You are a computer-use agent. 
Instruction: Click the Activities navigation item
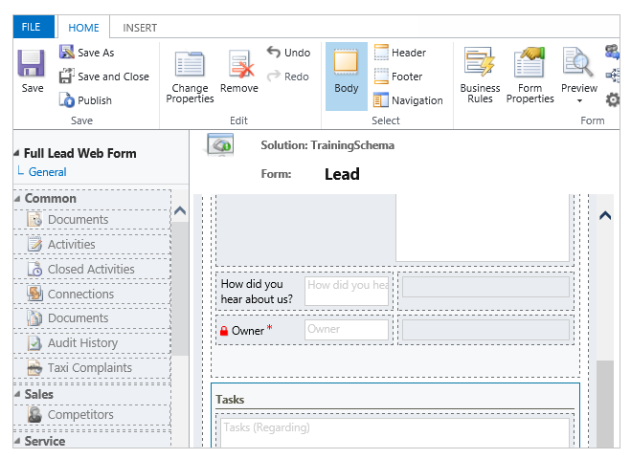pos(92,245)
